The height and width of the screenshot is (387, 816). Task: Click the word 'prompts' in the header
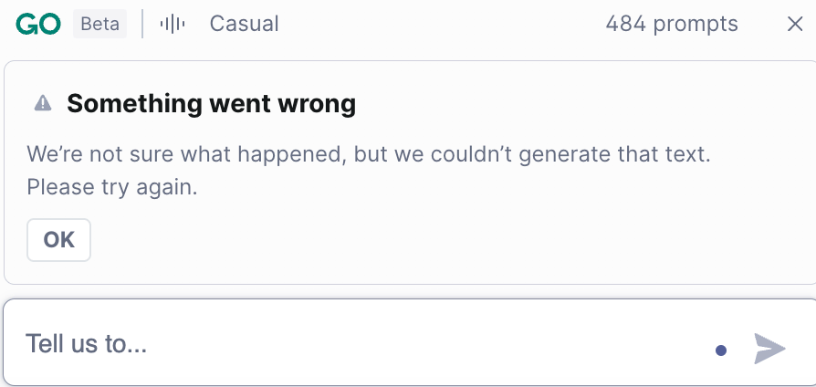click(x=696, y=24)
